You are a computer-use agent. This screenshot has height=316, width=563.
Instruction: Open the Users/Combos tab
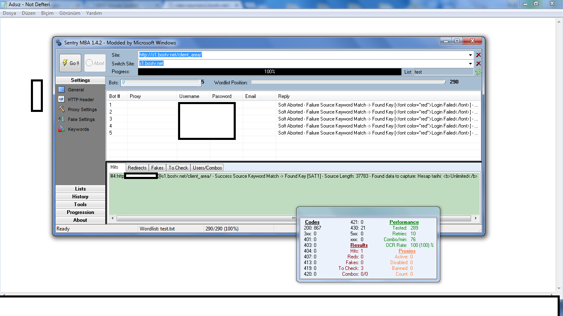(x=207, y=168)
